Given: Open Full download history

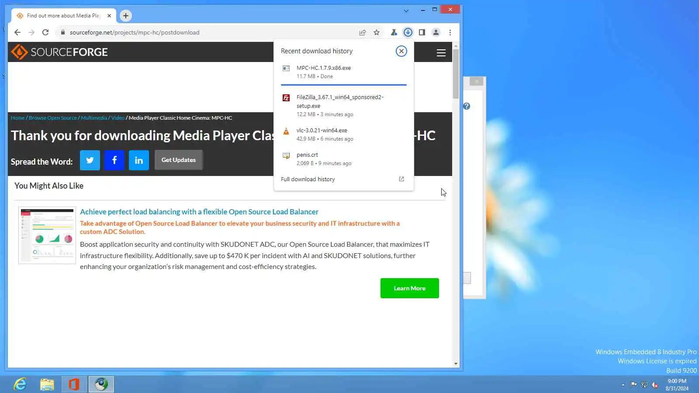Looking at the screenshot, I should [x=344, y=179].
